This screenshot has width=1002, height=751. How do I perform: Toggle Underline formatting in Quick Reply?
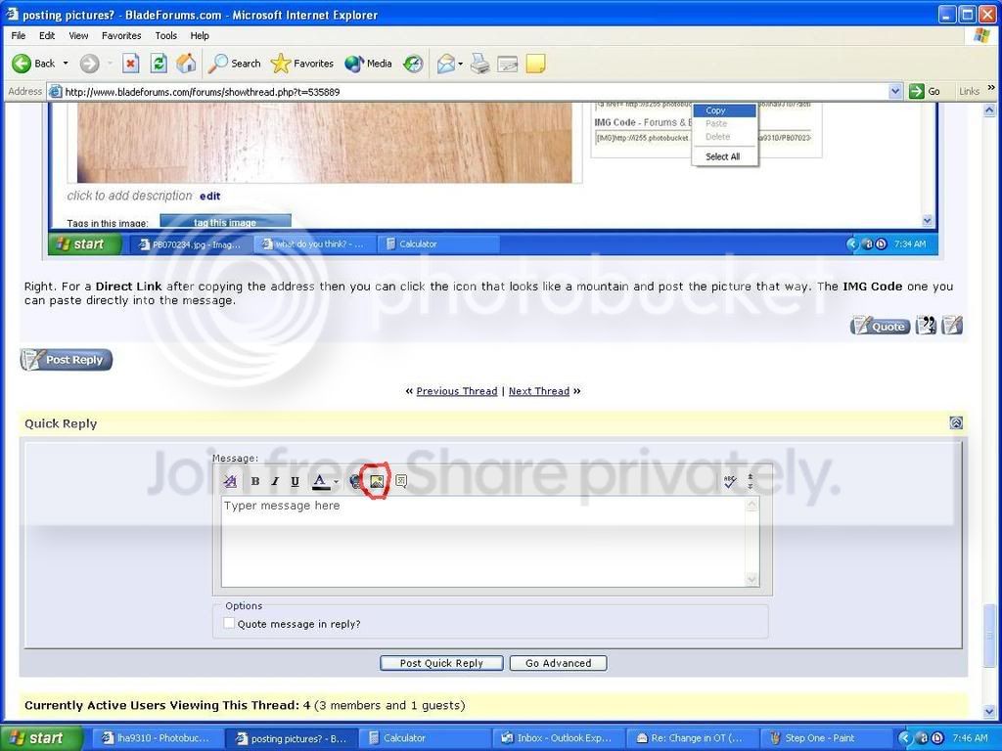pyautogui.click(x=295, y=481)
